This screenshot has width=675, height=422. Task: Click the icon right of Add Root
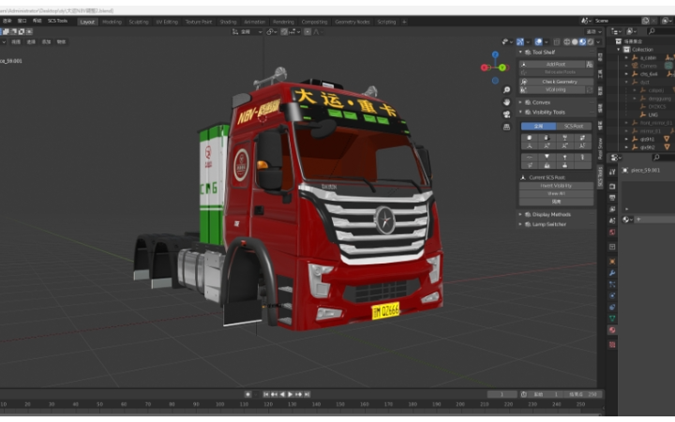click(590, 64)
